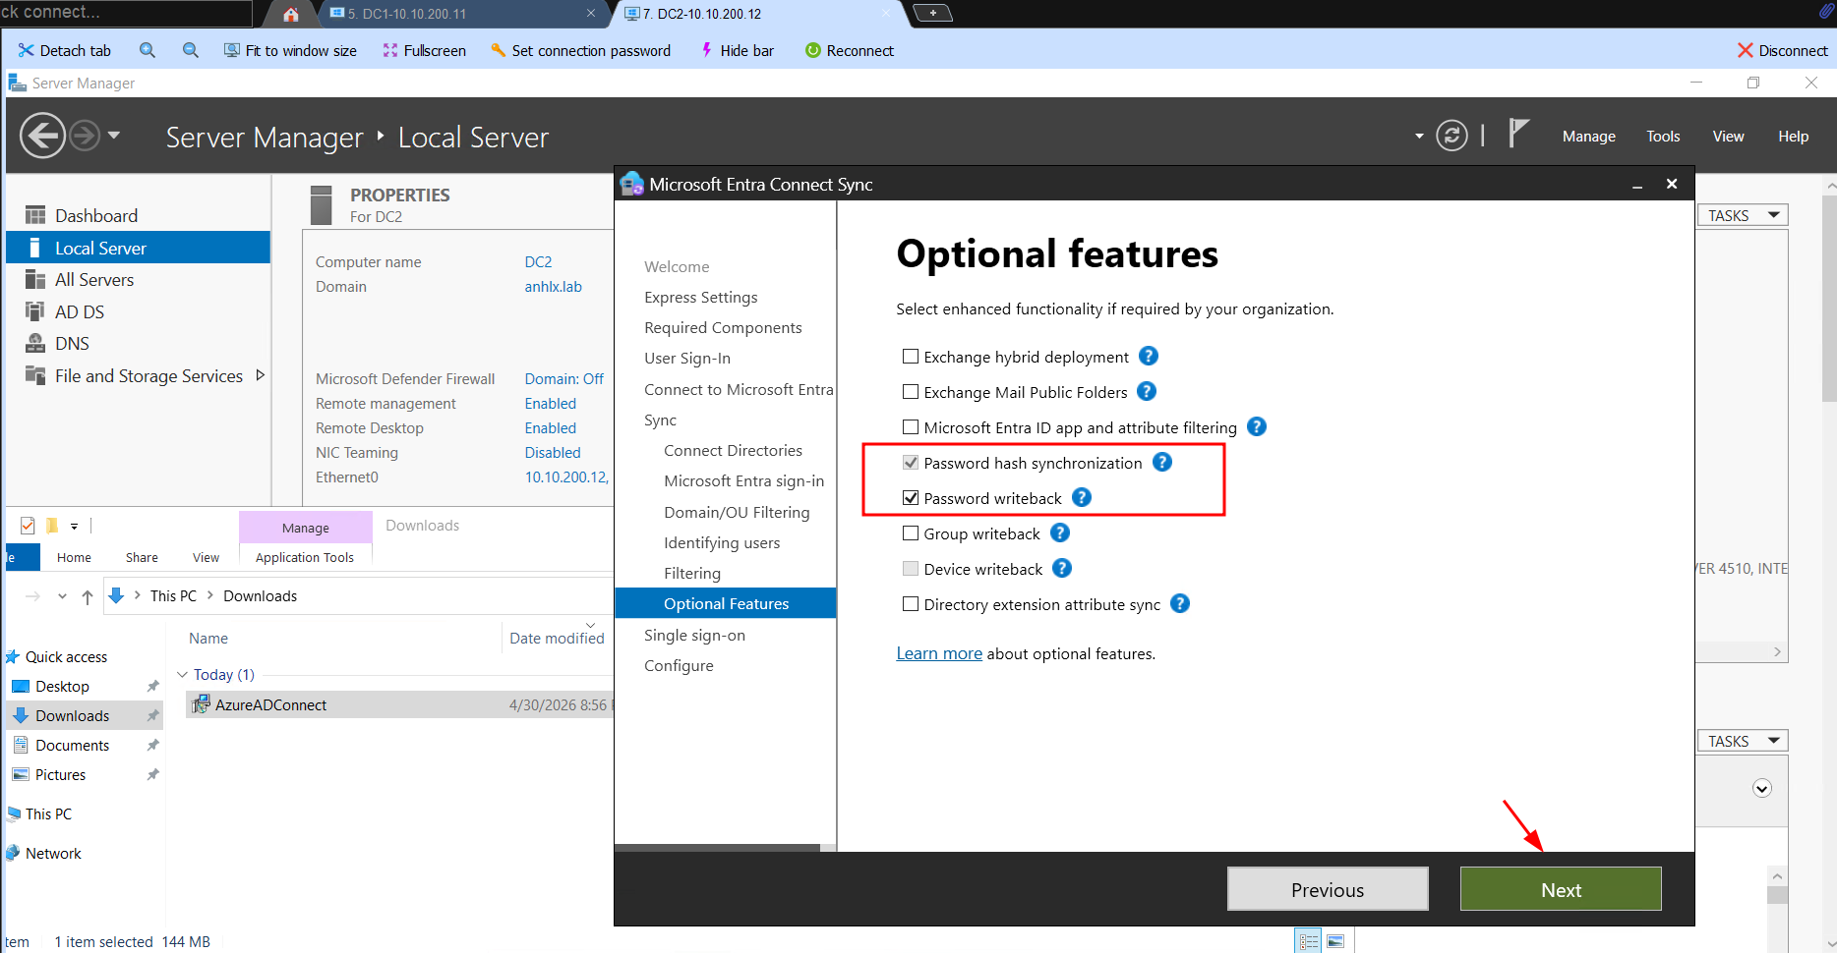
Task: Go to the home tab icon
Action: pos(291,14)
